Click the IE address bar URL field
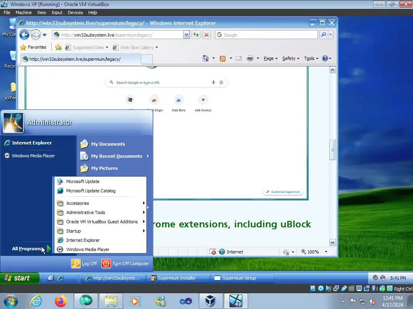413x309 pixels. point(121,35)
